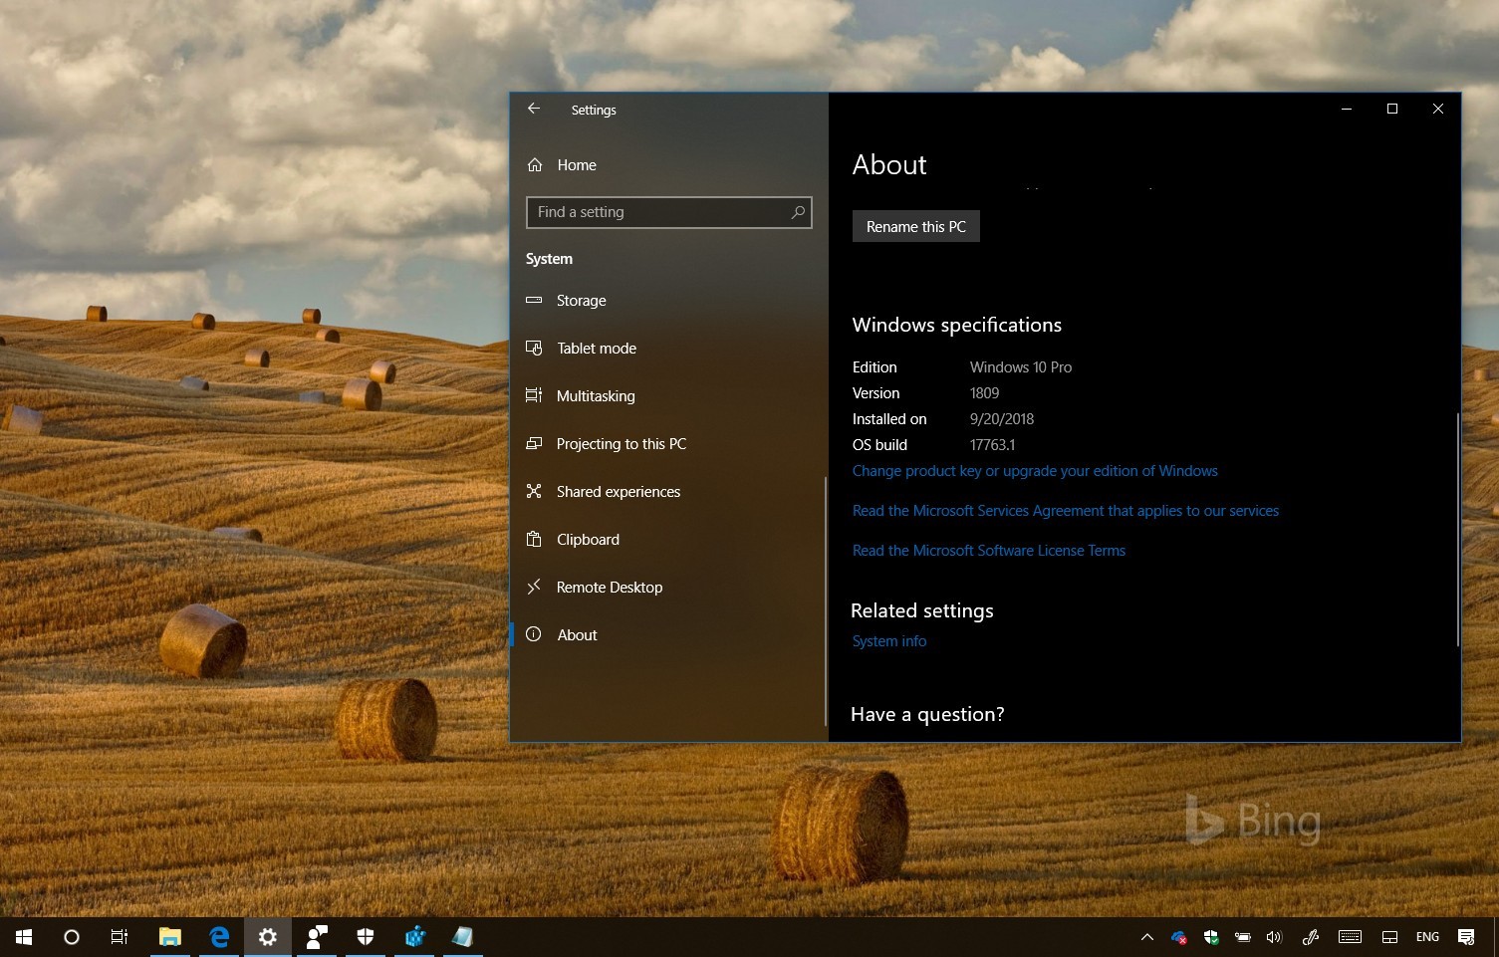Open Projecting to this PC settings

621,443
